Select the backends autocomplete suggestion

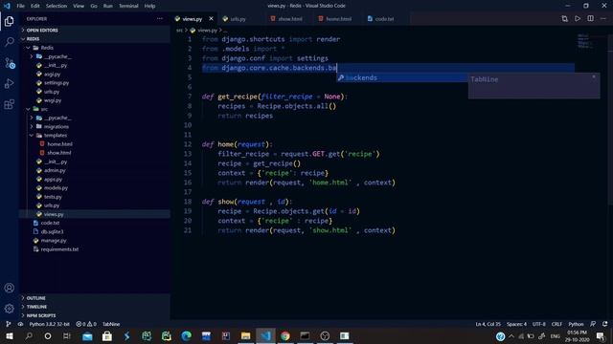[x=402, y=77]
